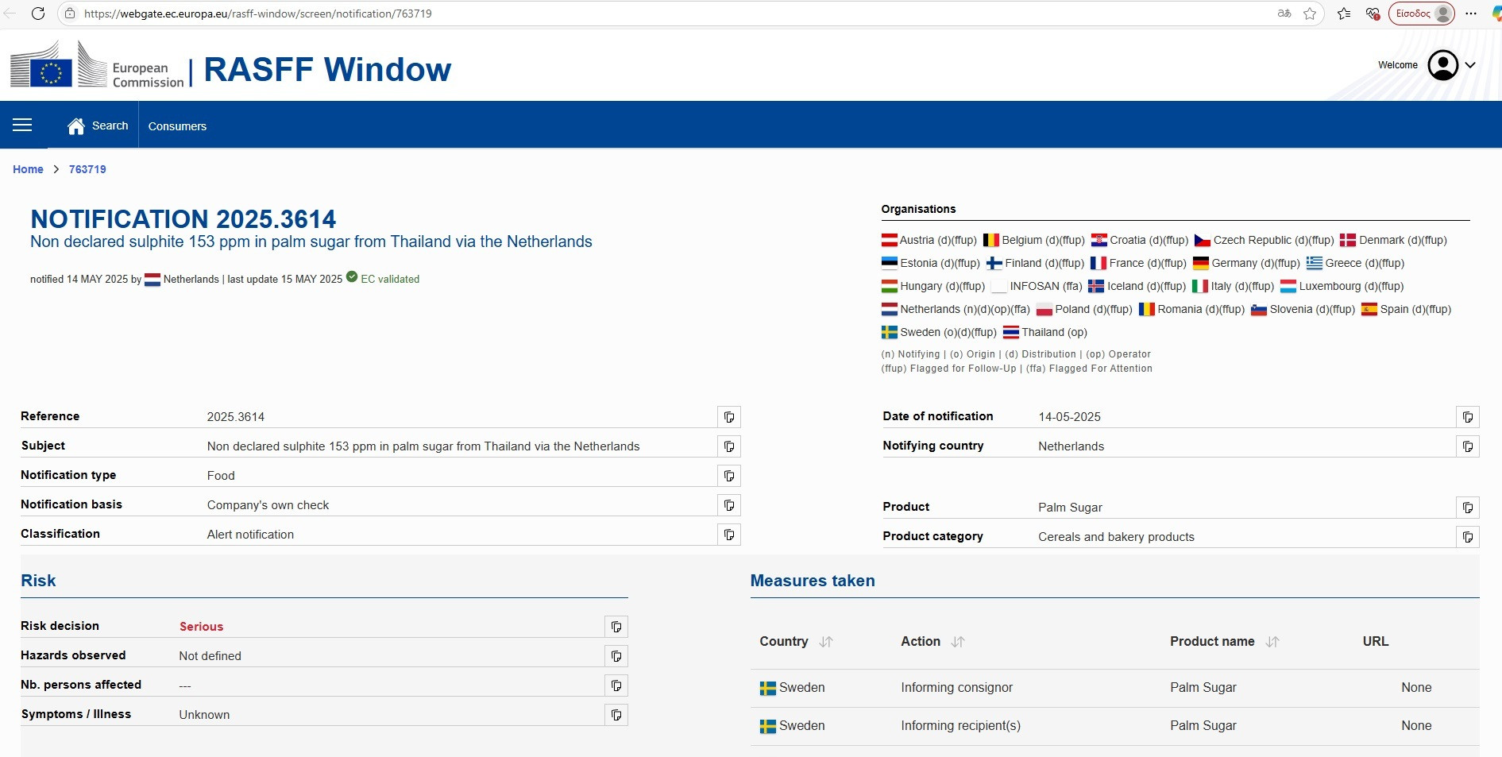Sort Measures taken by Action column
Image resolution: width=1502 pixels, height=757 pixels.
[958, 642]
